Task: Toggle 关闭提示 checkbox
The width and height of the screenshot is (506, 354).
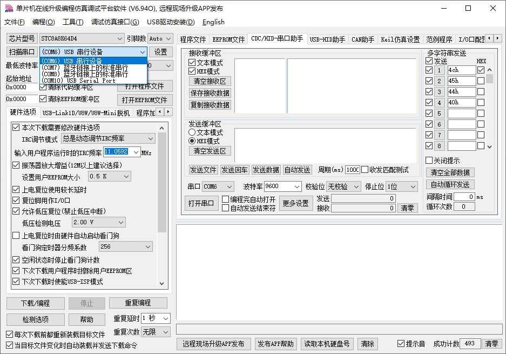Action: [429, 160]
